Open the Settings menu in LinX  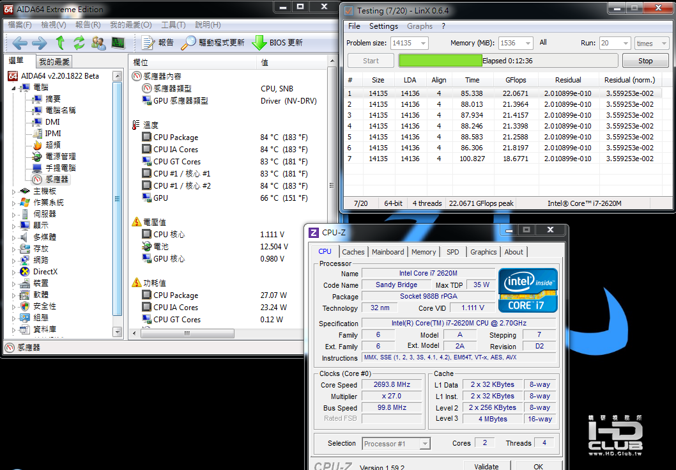(384, 26)
